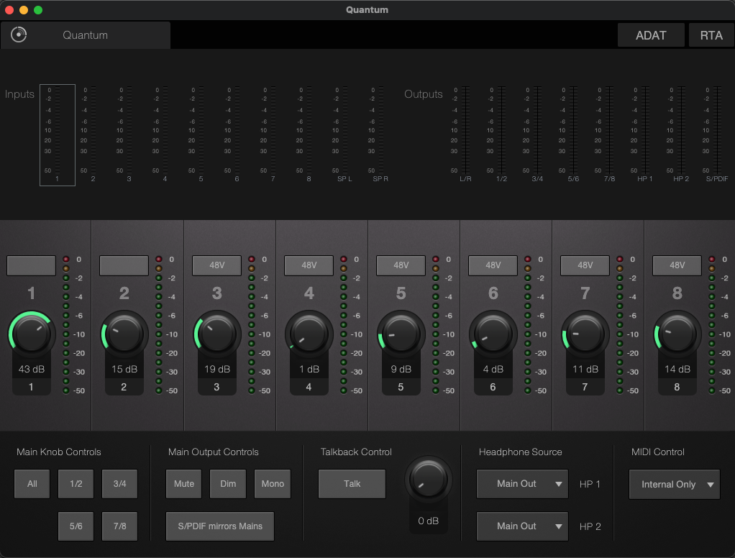Screen dimensions: 735x558
Task: Select the 5/6 main knob control
Action: (76, 526)
